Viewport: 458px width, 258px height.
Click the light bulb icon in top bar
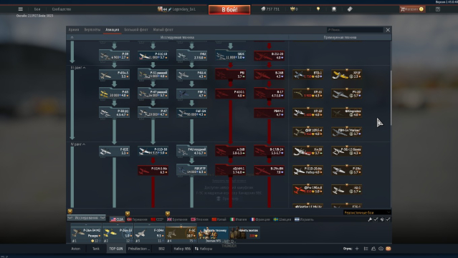point(318,9)
